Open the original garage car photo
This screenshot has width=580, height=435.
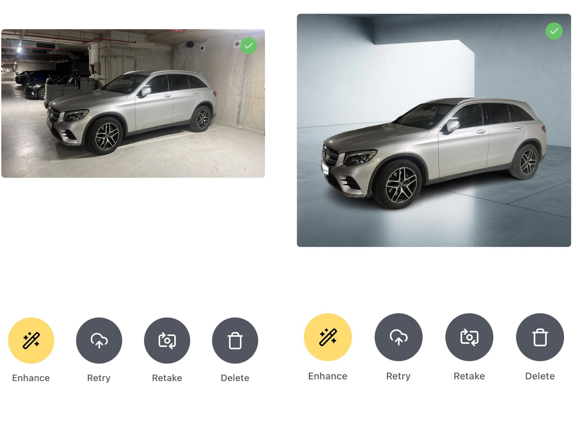(x=133, y=103)
